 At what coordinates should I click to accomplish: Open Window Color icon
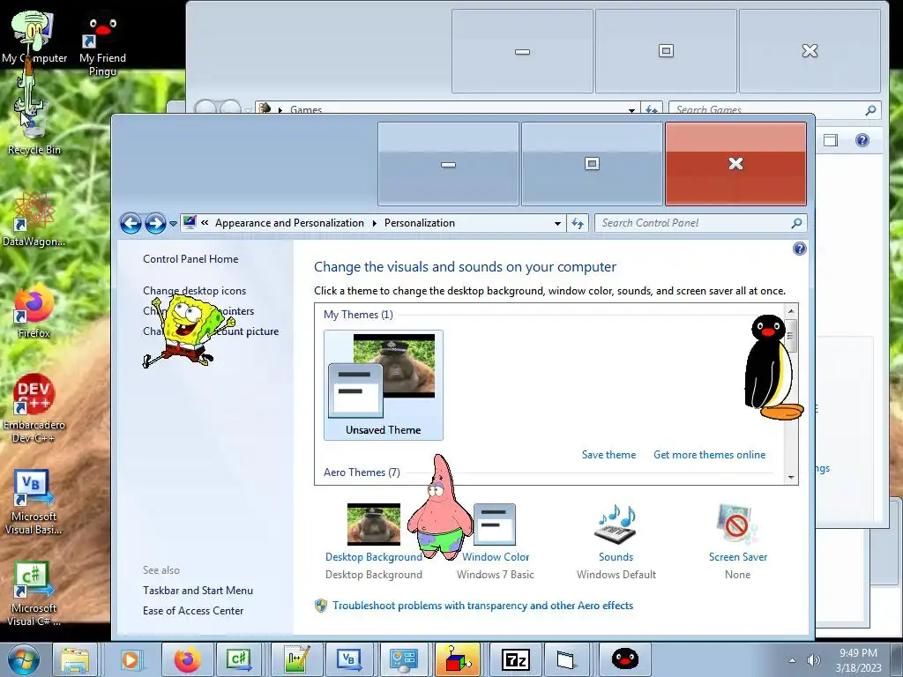point(495,524)
